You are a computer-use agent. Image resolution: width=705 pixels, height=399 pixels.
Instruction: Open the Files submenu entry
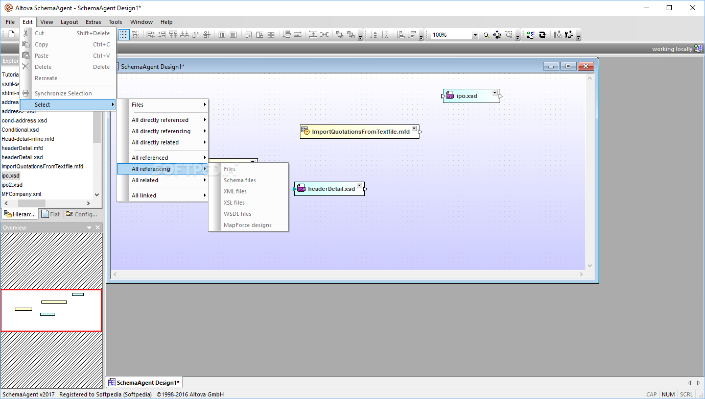[162, 105]
